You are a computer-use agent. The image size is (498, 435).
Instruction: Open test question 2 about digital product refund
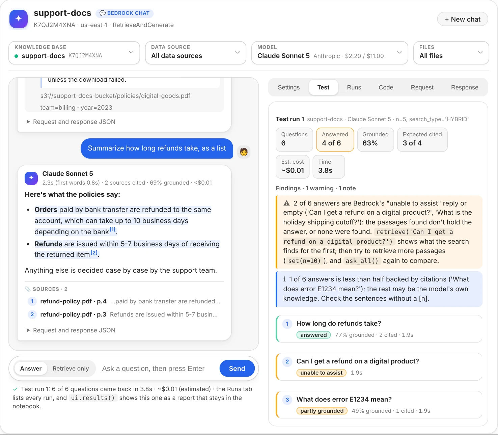(x=379, y=366)
